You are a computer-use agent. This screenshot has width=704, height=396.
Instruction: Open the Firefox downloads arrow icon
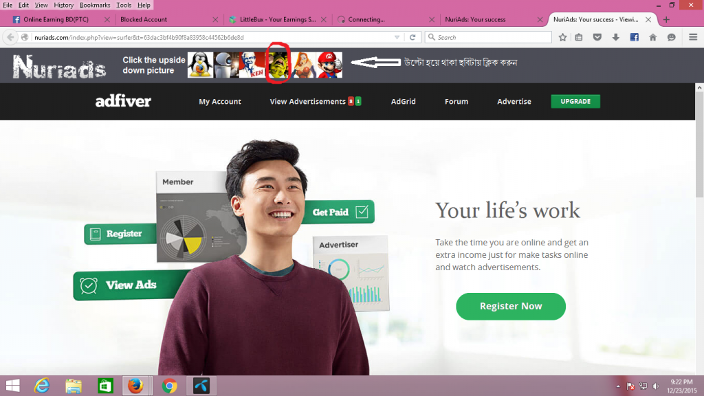click(616, 37)
